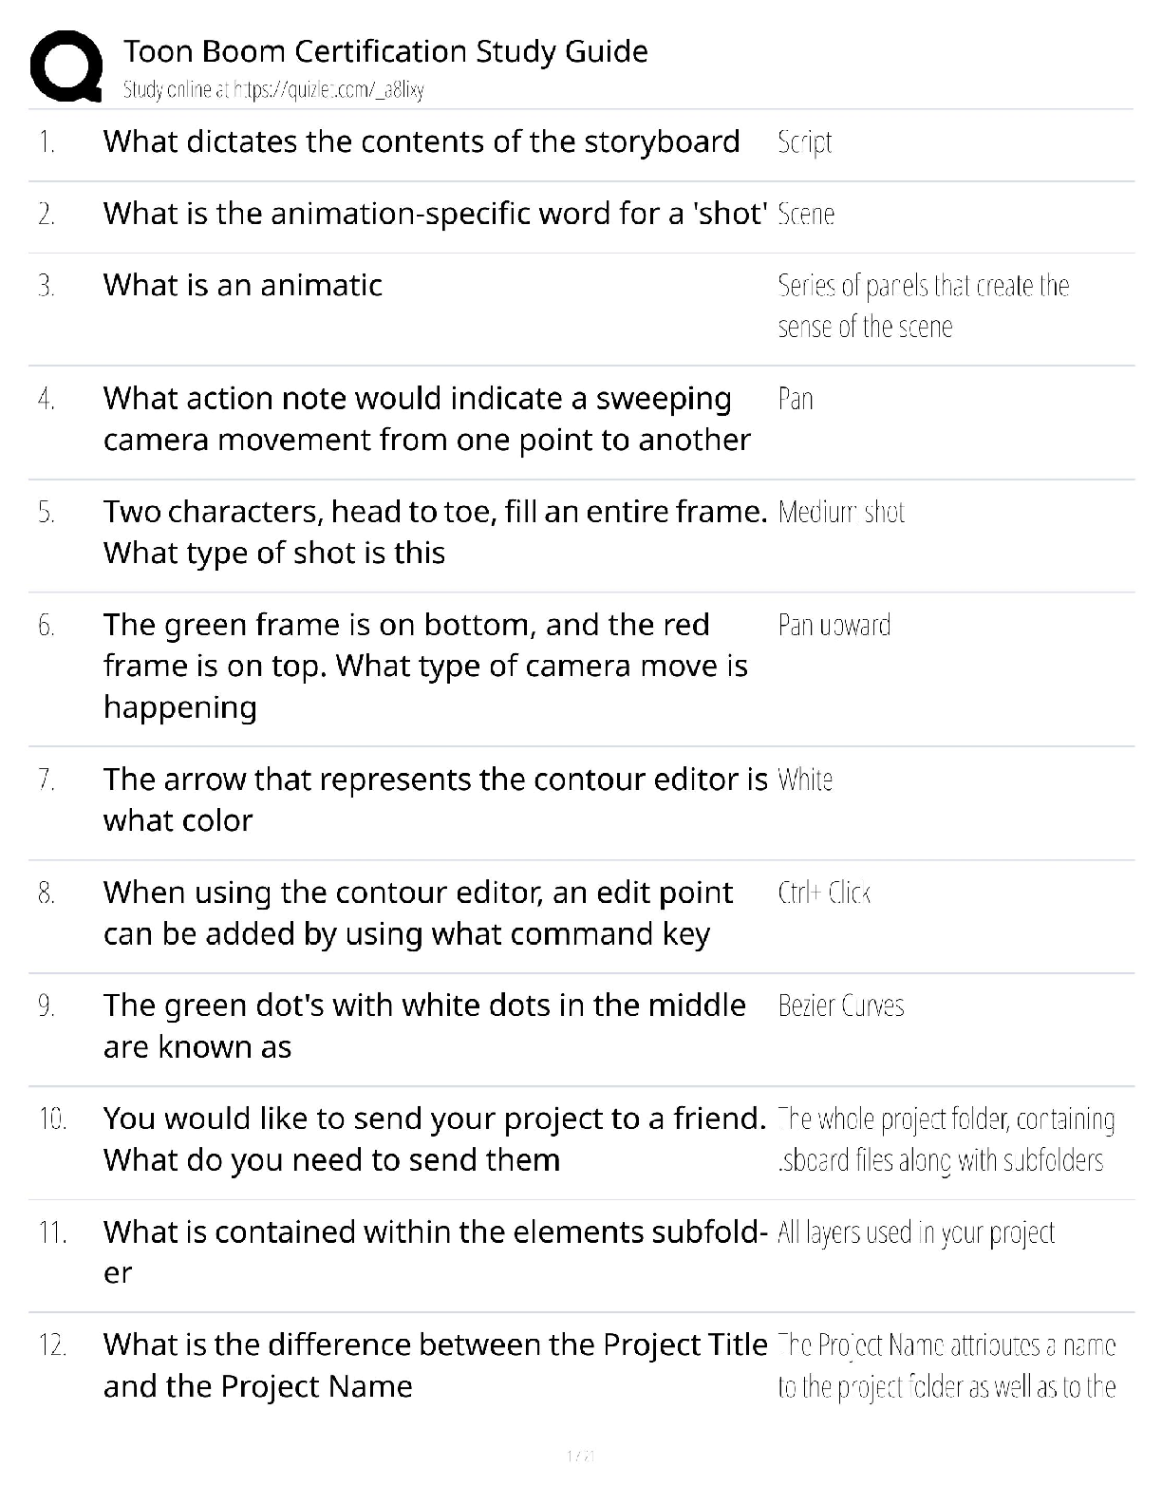Image resolution: width=1162 pixels, height=1504 pixels.
Task: Click the green frame and red frame question
Action: (425, 666)
